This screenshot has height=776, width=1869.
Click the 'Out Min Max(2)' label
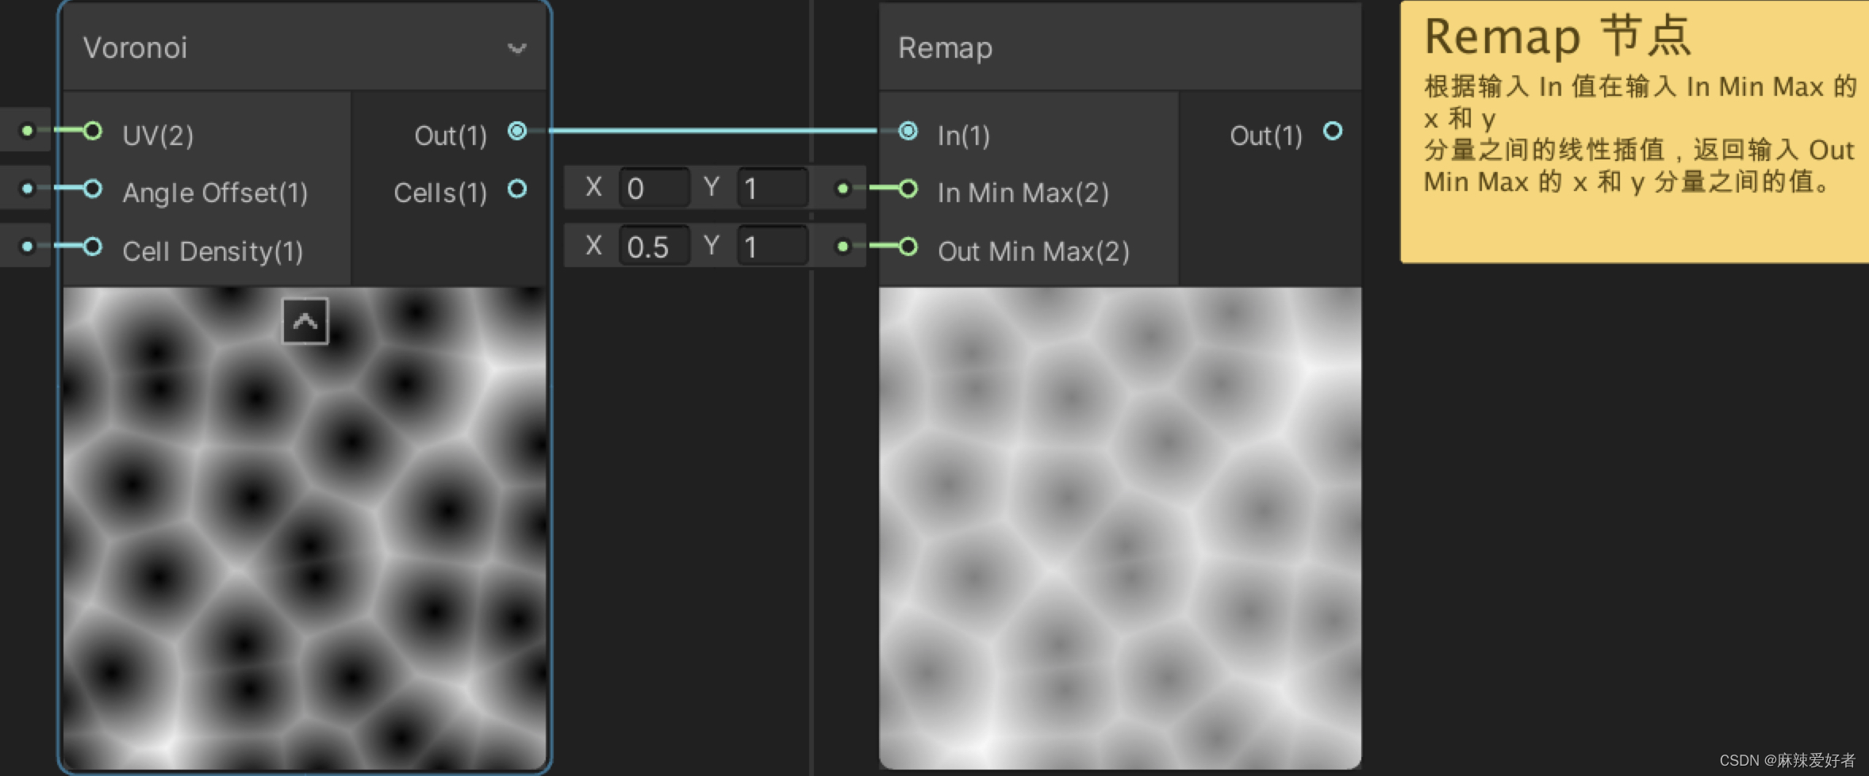tap(1034, 251)
